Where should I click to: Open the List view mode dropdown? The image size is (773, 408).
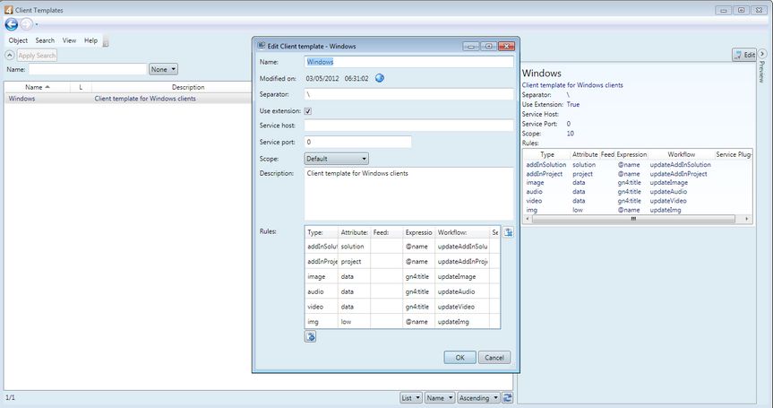pos(410,397)
